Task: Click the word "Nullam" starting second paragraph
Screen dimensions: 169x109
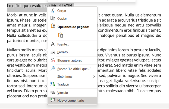Action: tap(13, 50)
